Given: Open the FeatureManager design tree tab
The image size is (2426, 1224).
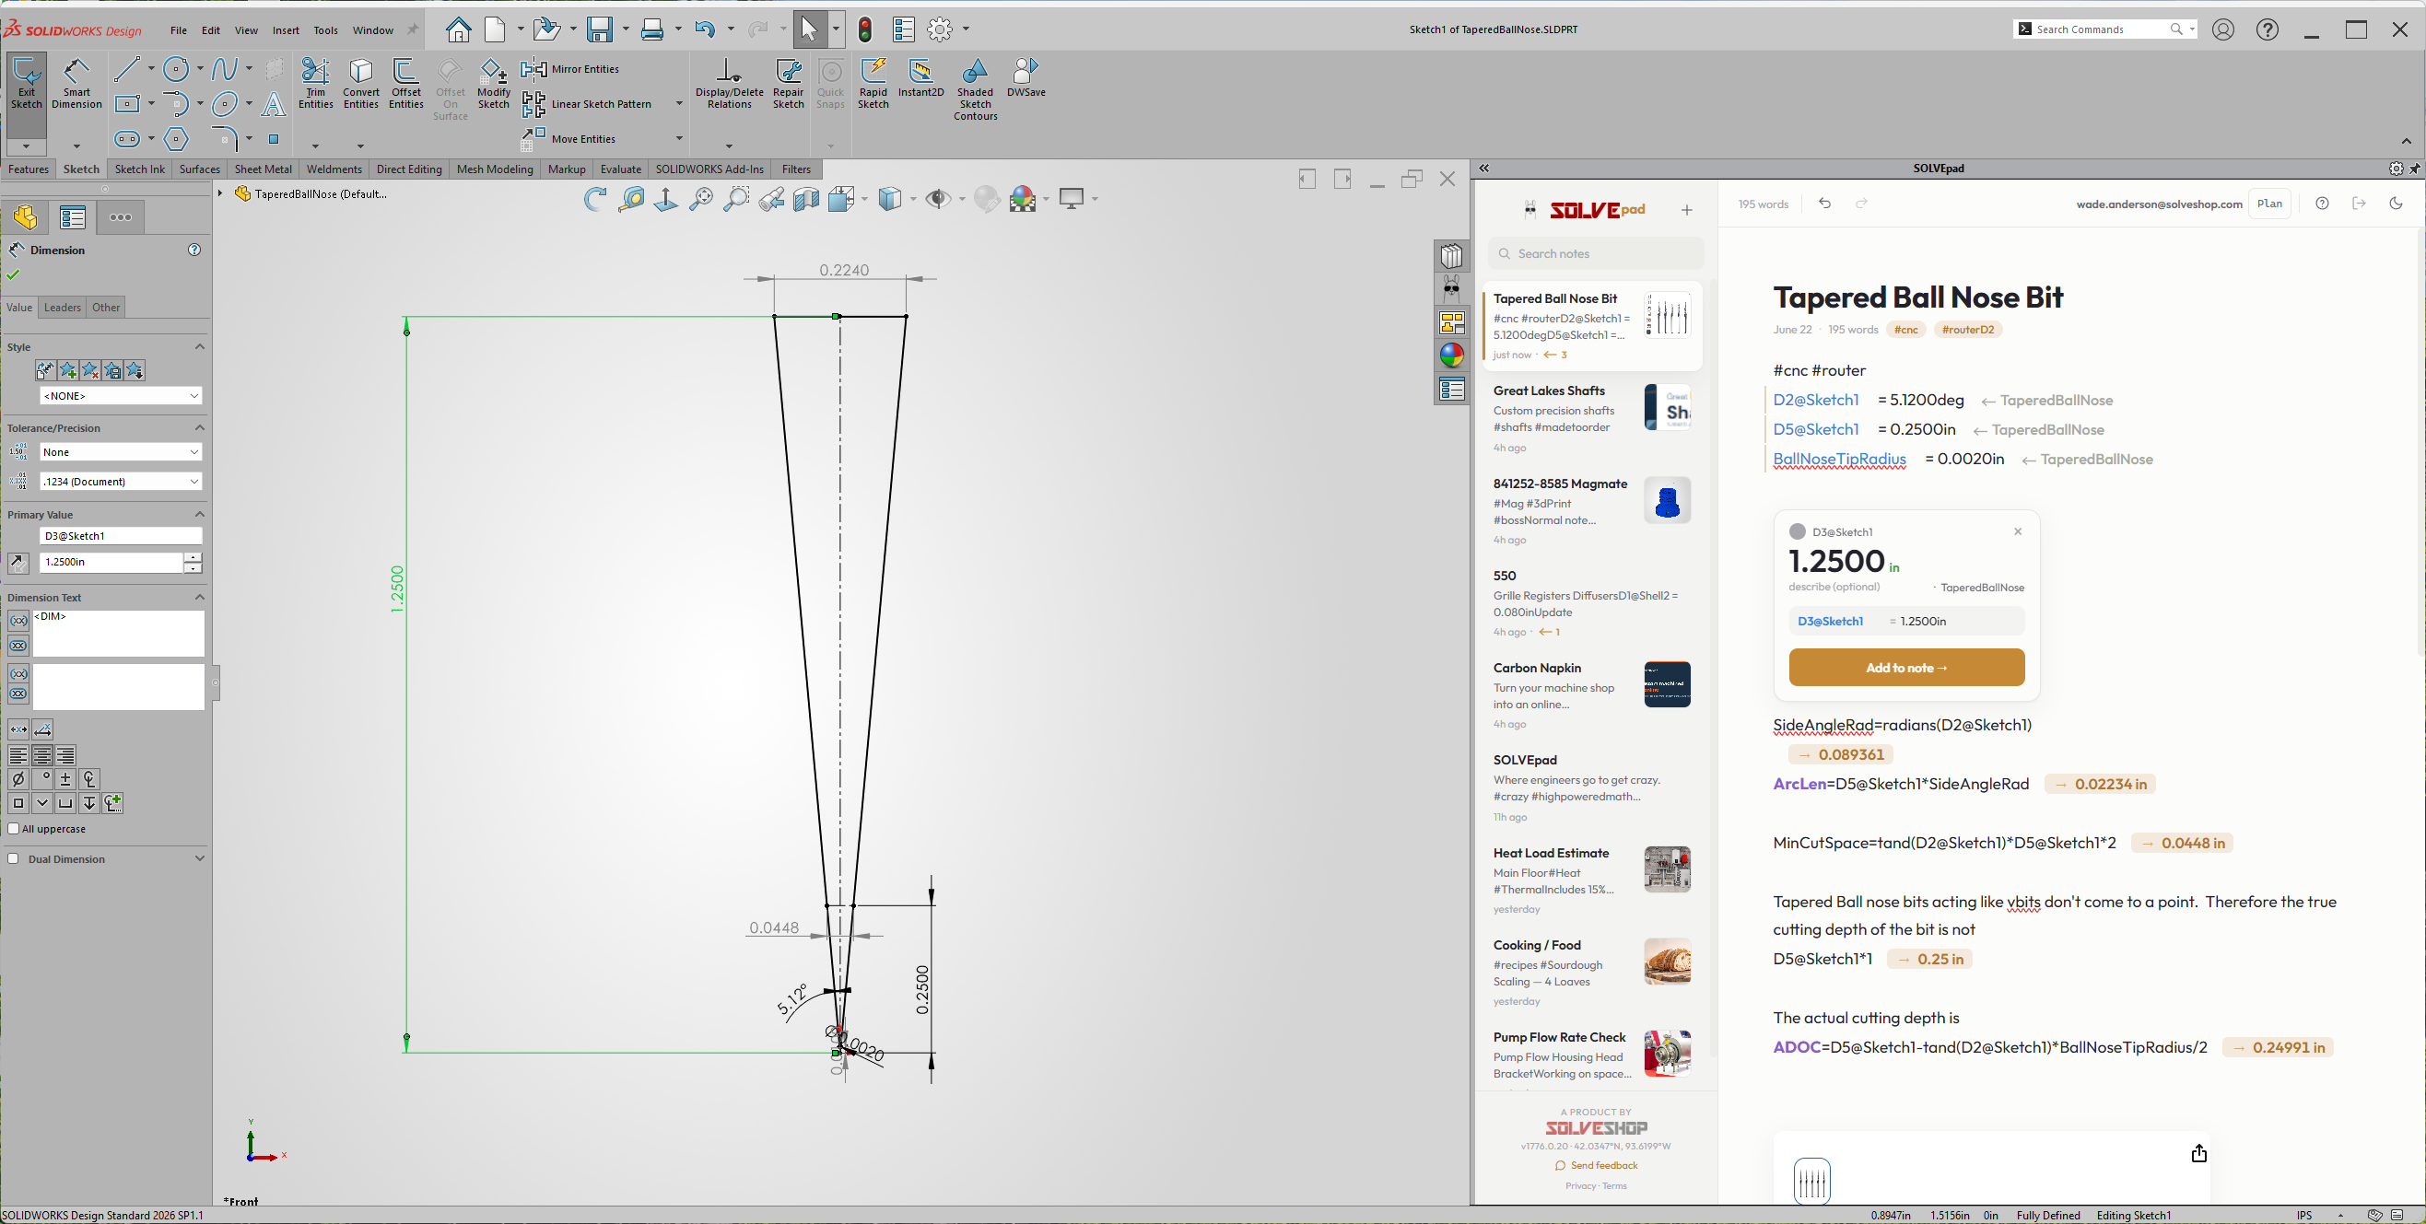Looking at the screenshot, I should [26, 217].
